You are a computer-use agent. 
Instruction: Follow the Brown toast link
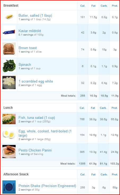click(28, 48)
